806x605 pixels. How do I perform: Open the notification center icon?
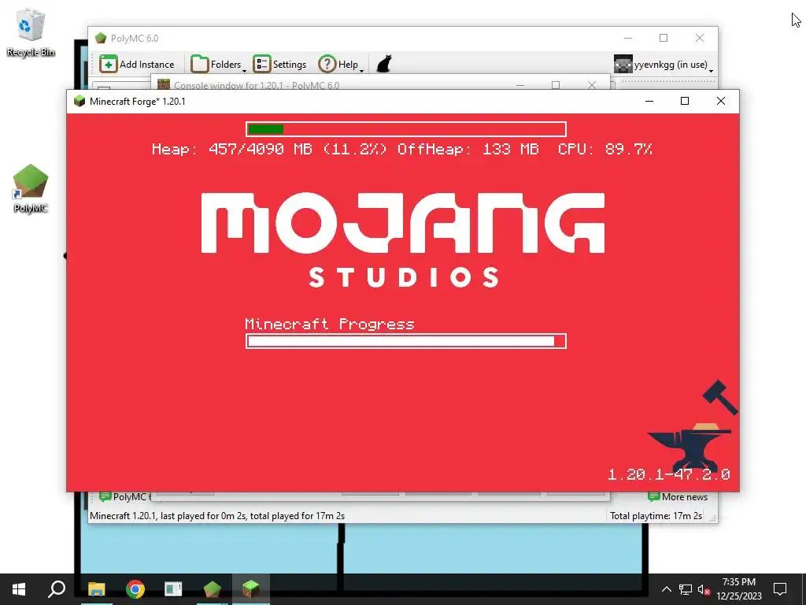pos(780,589)
